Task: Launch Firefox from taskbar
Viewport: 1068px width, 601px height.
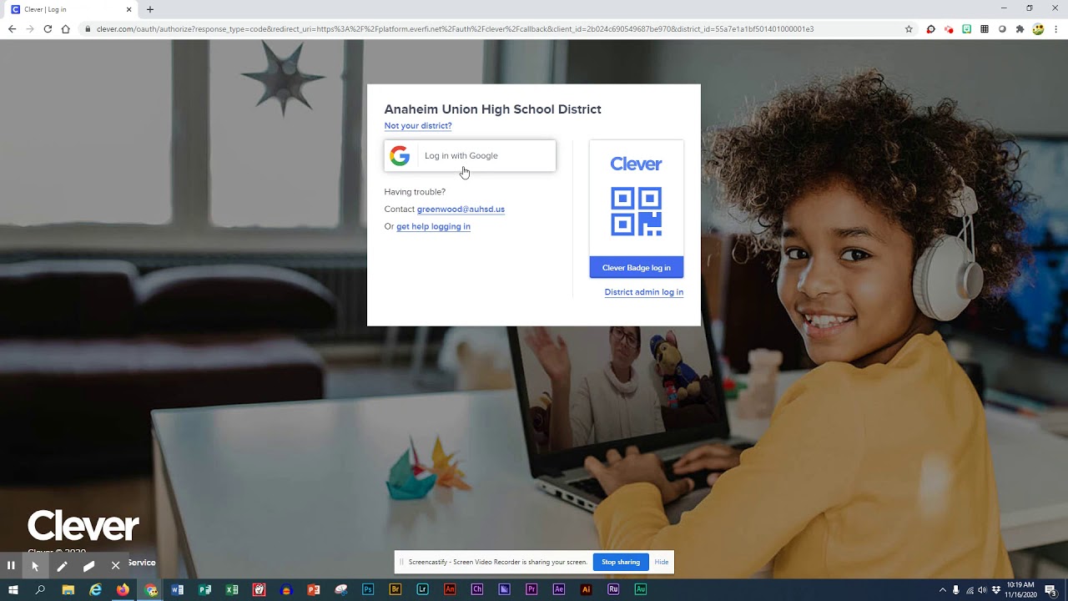Action: tap(123, 589)
